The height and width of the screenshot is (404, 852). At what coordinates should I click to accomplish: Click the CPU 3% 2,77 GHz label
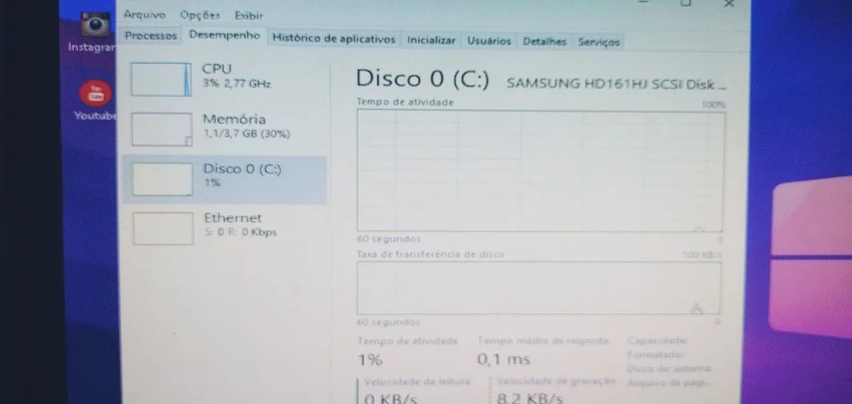(236, 76)
